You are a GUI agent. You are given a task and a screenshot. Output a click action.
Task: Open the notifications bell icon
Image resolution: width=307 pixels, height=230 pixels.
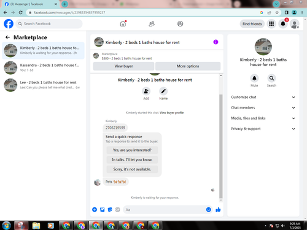283,24
